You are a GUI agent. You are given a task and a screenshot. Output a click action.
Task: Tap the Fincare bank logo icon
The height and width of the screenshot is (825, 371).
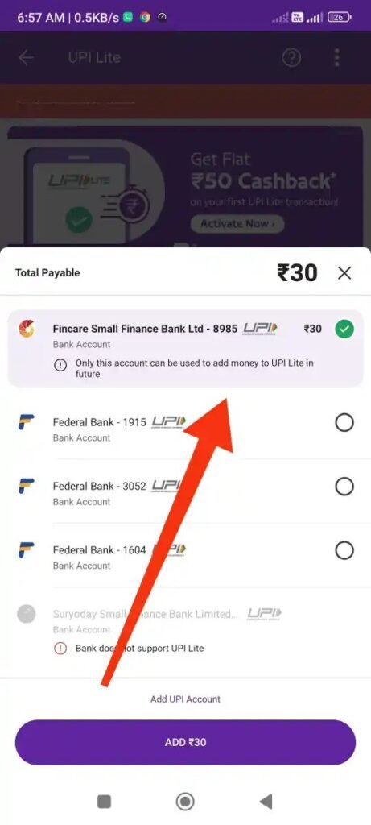(x=27, y=330)
